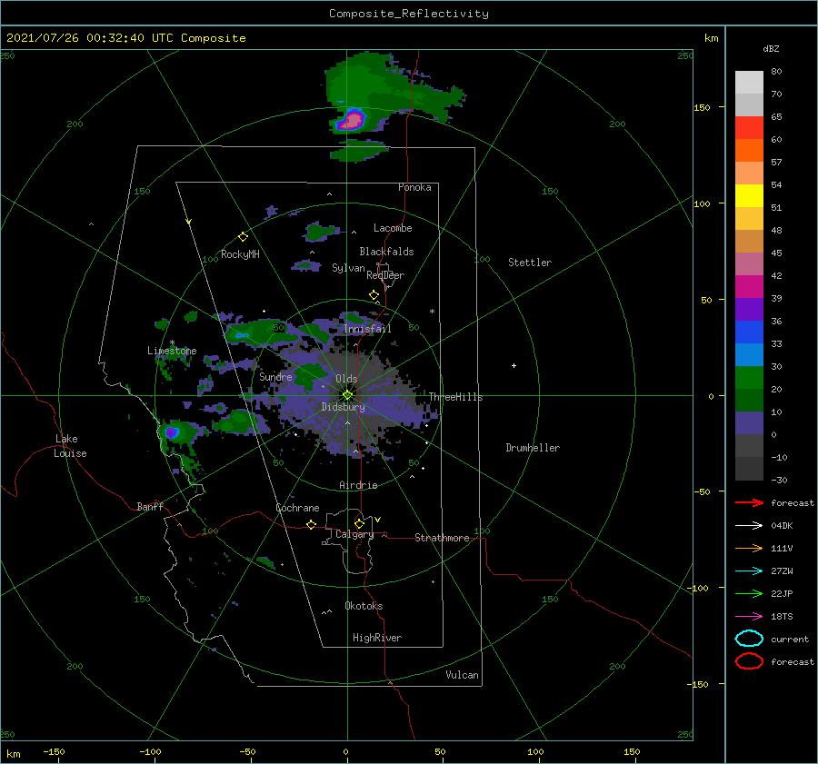Click the cyan 'current' ellipse legend icon
The height and width of the screenshot is (764, 818).
[x=749, y=639]
